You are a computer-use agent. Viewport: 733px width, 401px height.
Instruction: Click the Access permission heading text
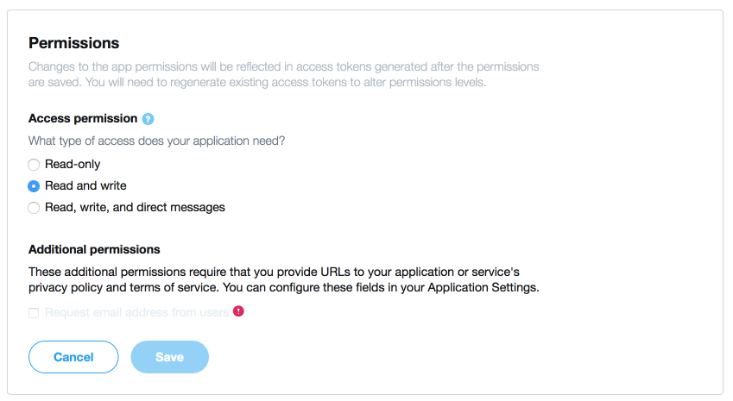click(83, 118)
